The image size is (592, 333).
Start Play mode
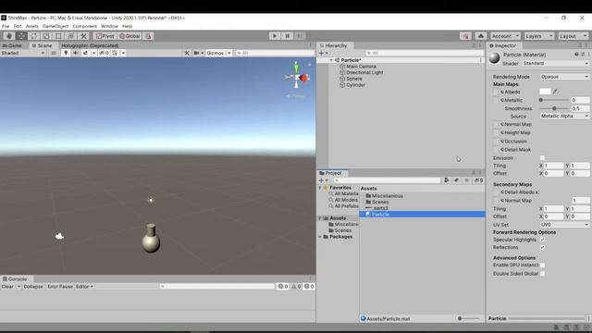275,36
